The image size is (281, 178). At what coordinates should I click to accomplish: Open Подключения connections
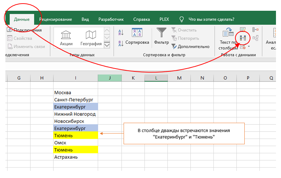click(x=24, y=30)
